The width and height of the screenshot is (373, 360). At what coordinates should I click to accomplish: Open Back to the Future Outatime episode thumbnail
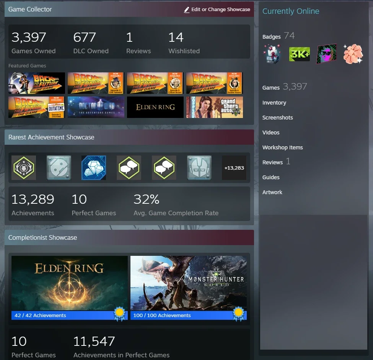(x=37, y=107)
